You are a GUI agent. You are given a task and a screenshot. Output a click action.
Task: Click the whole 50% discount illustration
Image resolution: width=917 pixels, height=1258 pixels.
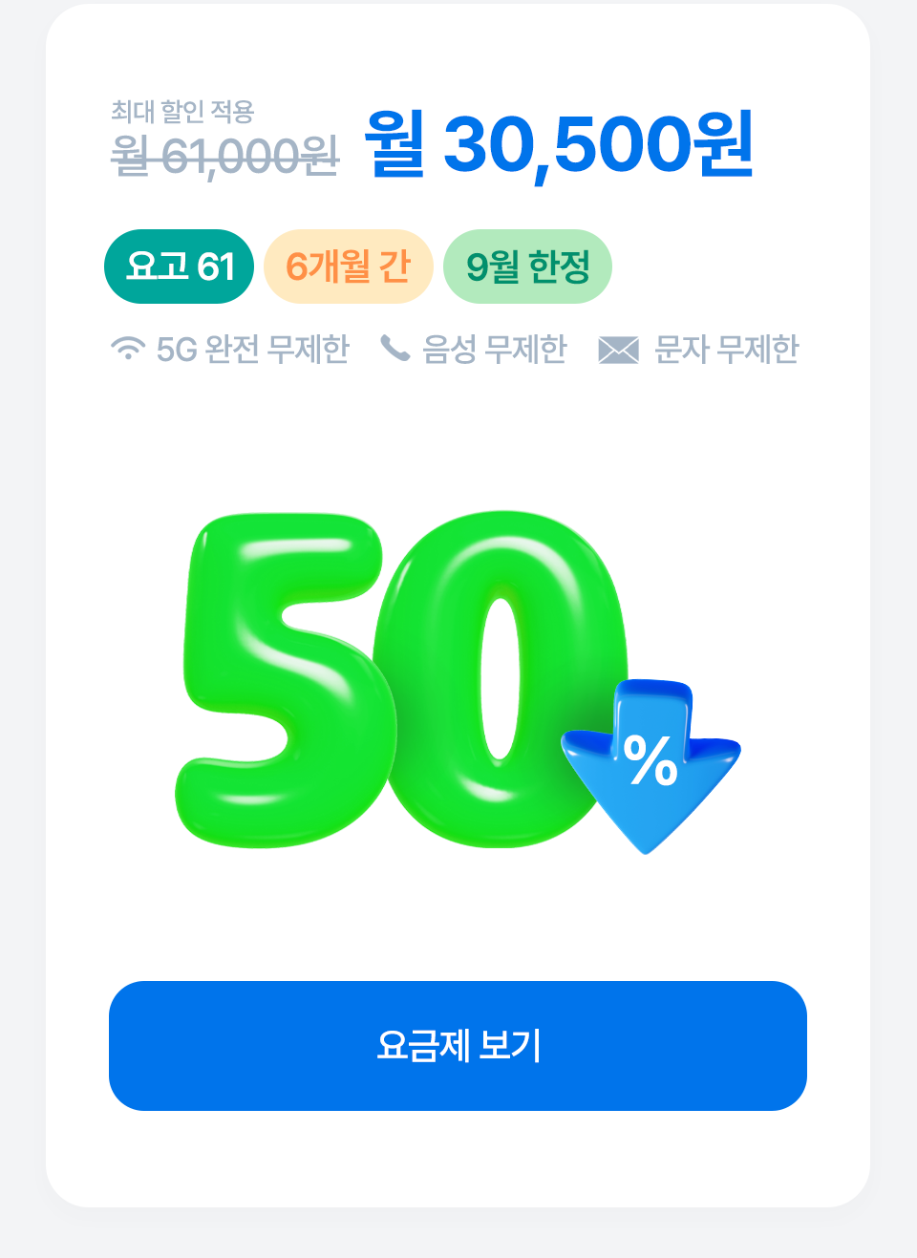point(458,680)
